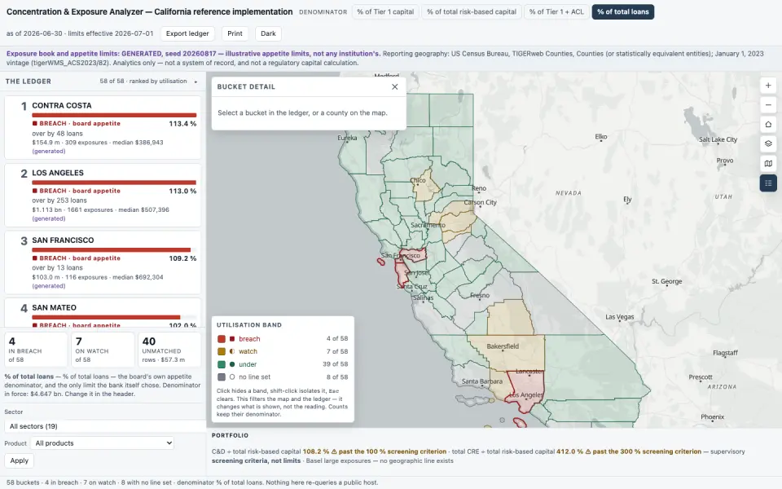Viewport: 782px width, 489px height.
Task: Click the gray no line set swatch
Action: (x=222, y=377)
